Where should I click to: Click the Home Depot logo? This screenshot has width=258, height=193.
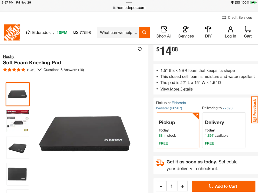point(12,32)
